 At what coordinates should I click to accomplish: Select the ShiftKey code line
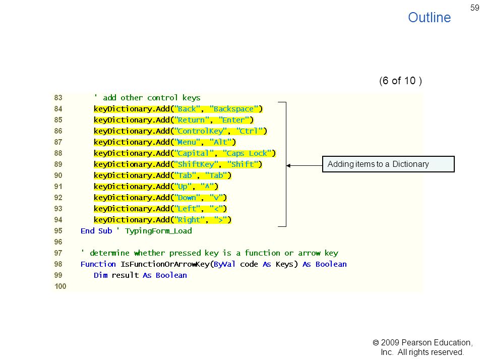(178, 164)
